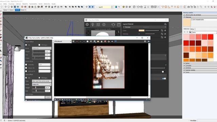Open the Janela menu
Image resolution: width=217 pixels, height=122 pixels.
point(41,4)
